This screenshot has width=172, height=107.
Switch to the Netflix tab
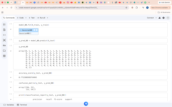click(x=97, y=3)
